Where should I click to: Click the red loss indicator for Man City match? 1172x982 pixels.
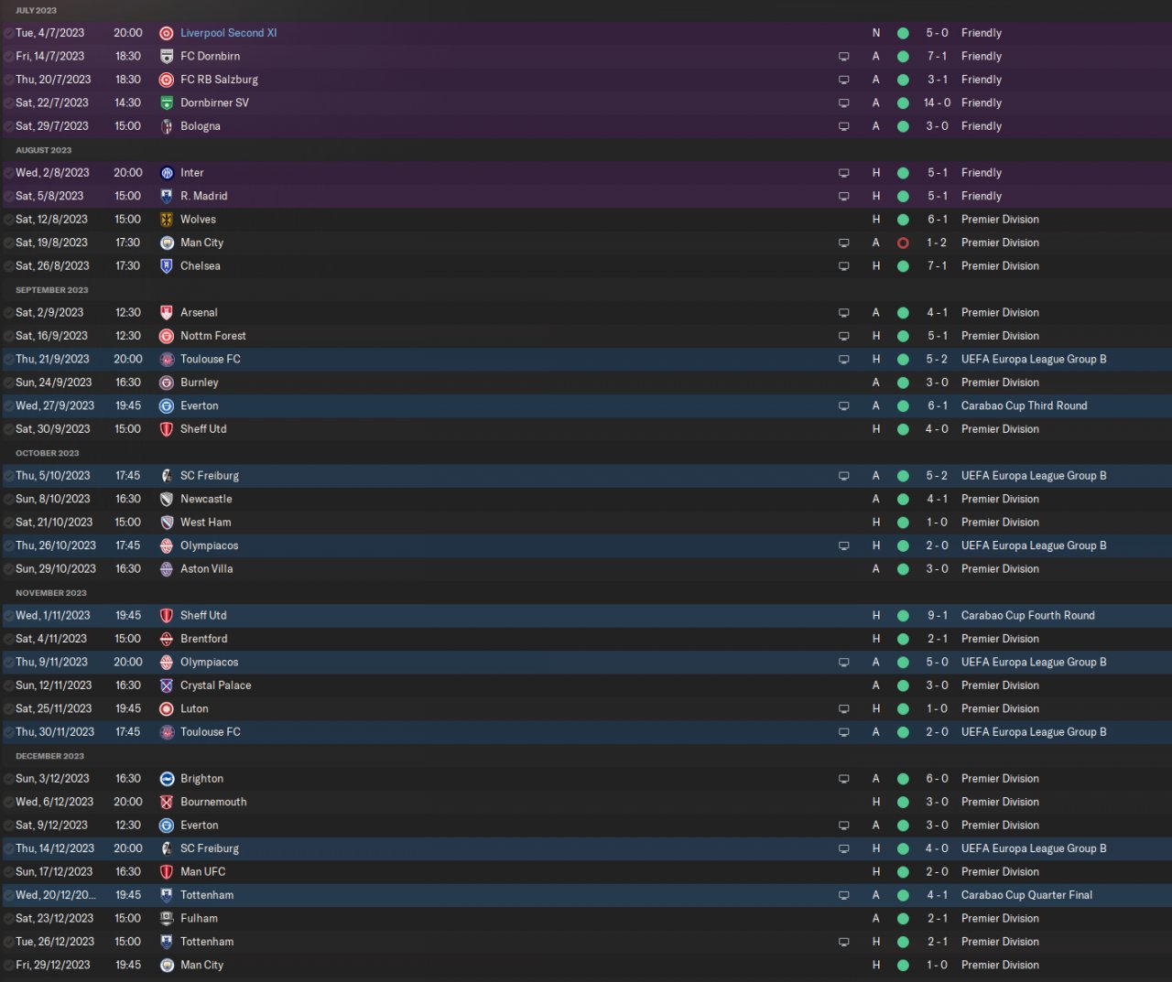(x=903, y=243)
